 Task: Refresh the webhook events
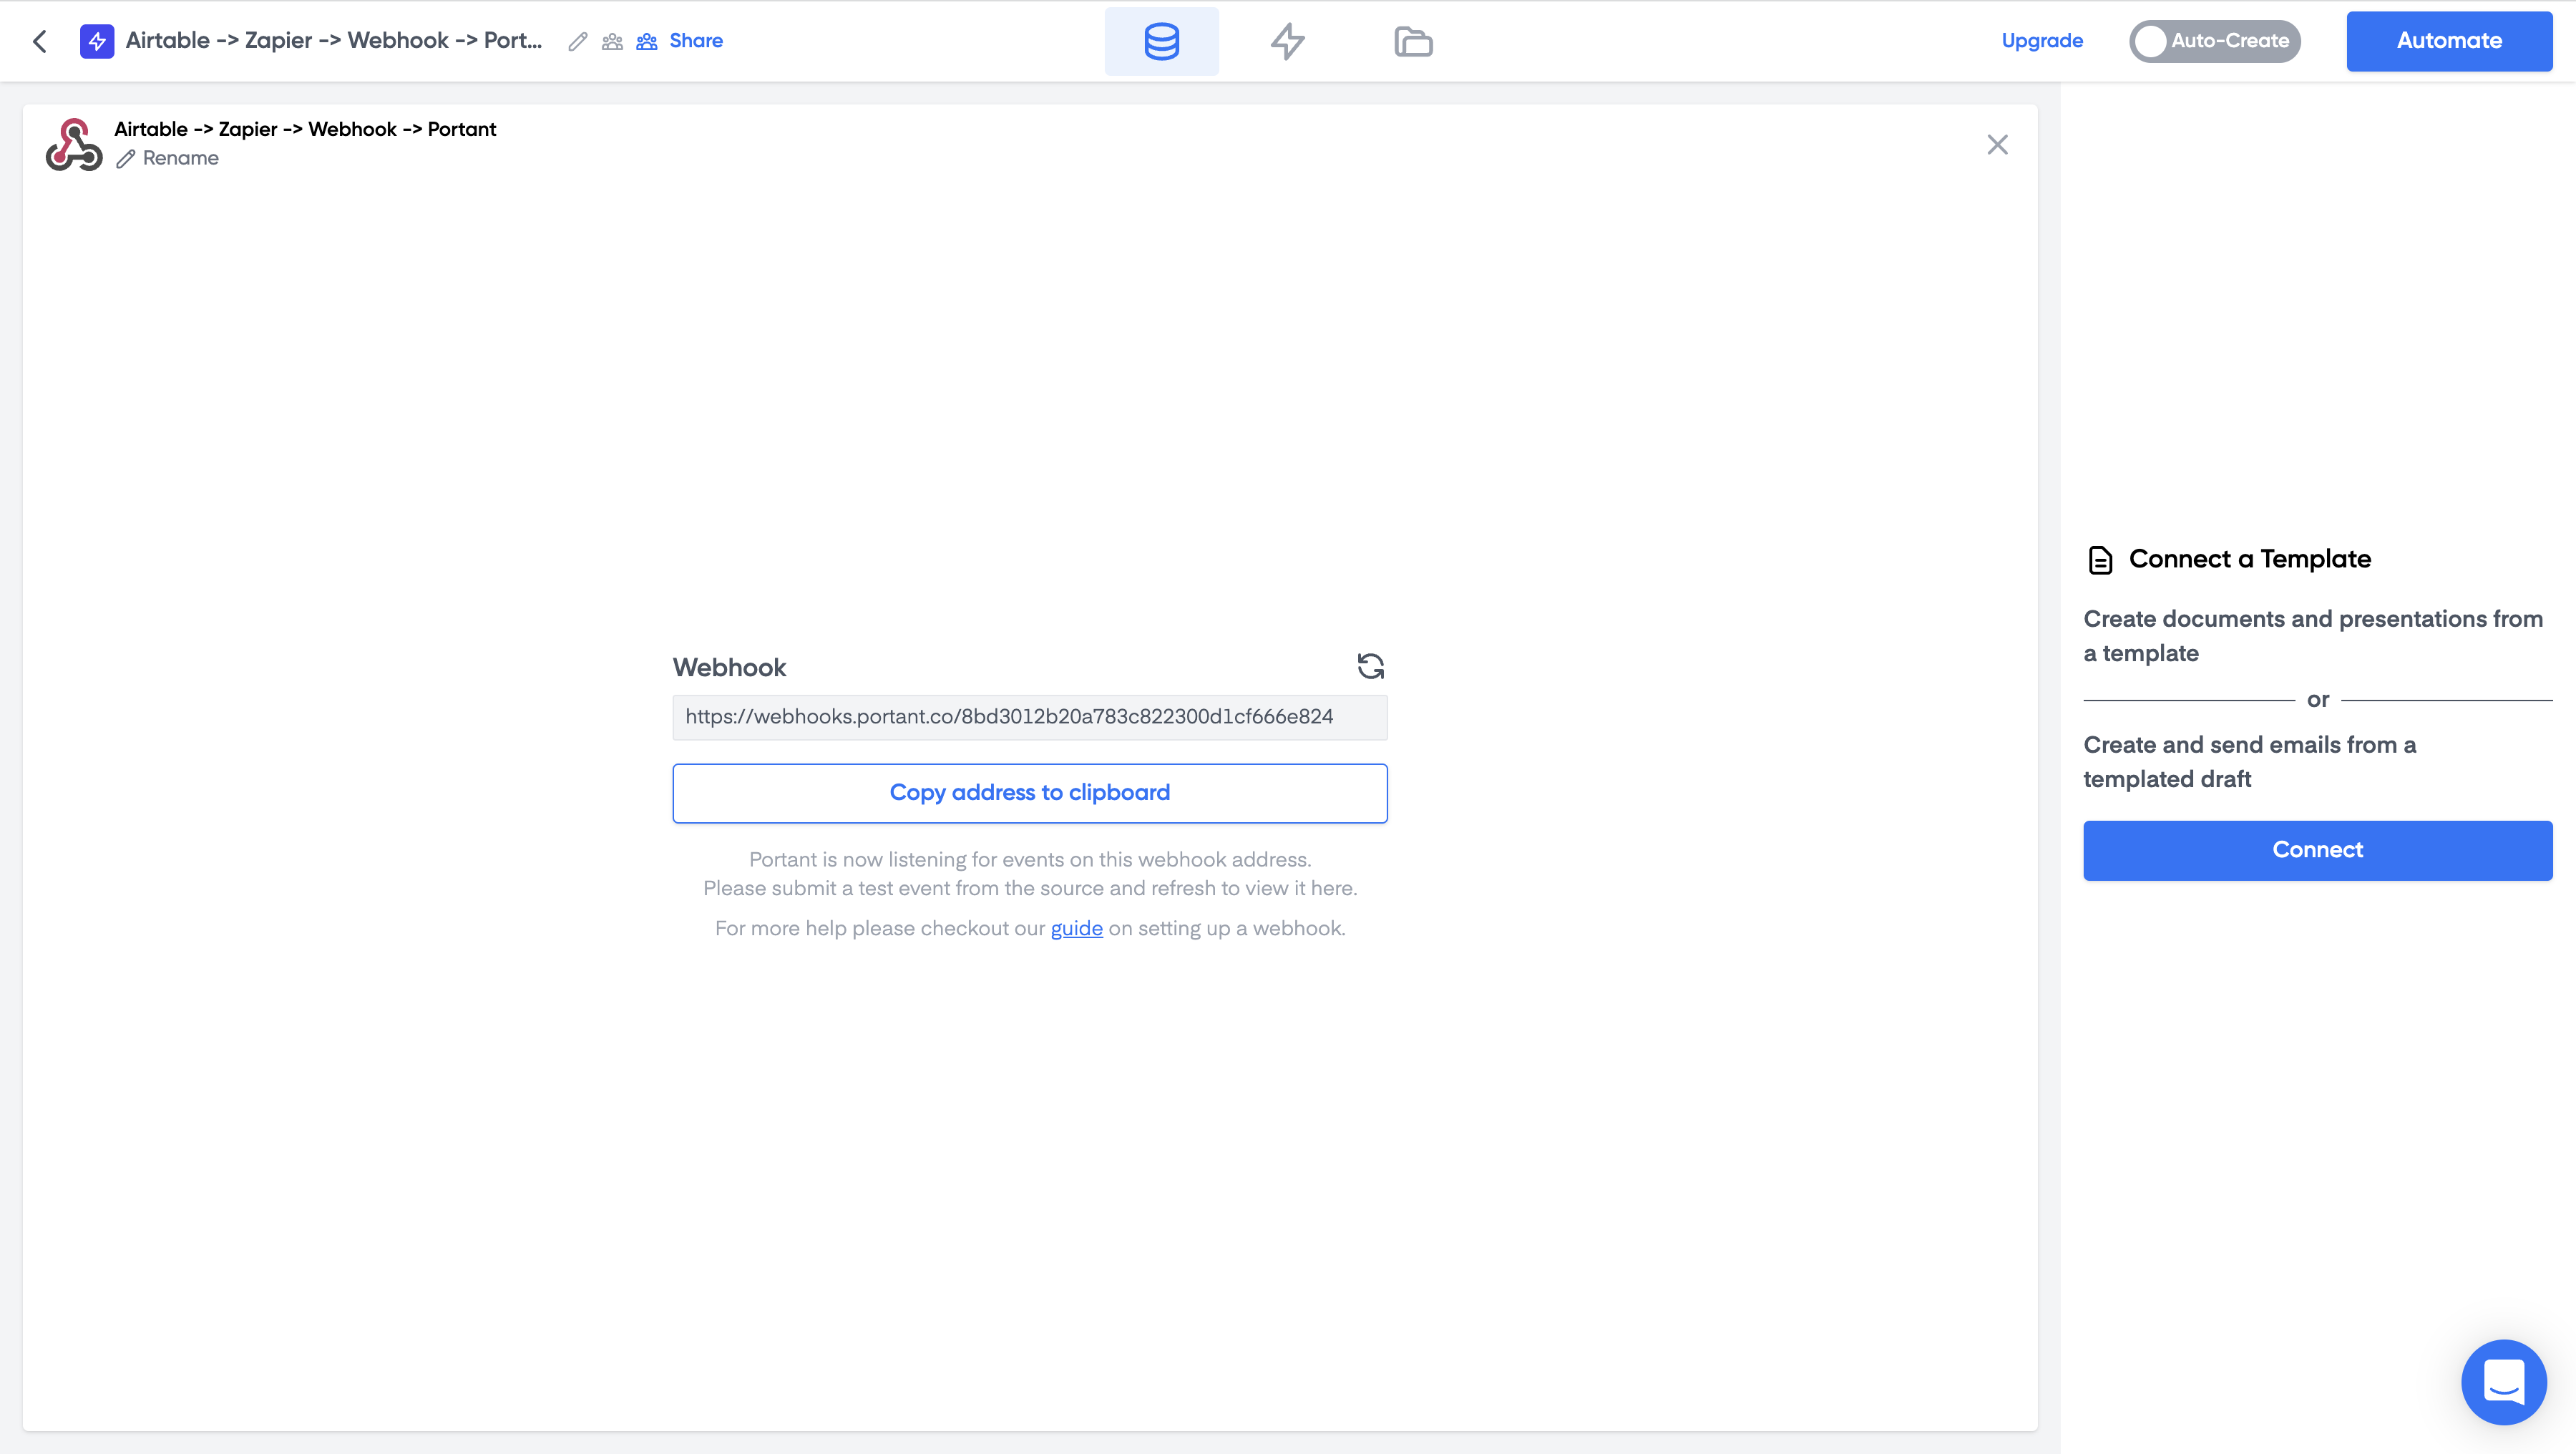(x=1370, y=666)
